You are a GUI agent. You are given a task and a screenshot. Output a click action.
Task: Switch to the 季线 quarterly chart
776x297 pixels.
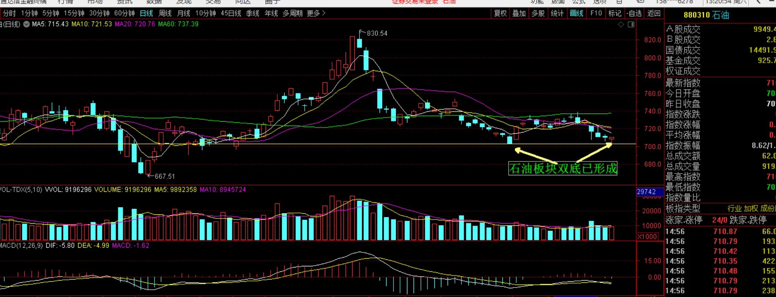click(252, 14)
